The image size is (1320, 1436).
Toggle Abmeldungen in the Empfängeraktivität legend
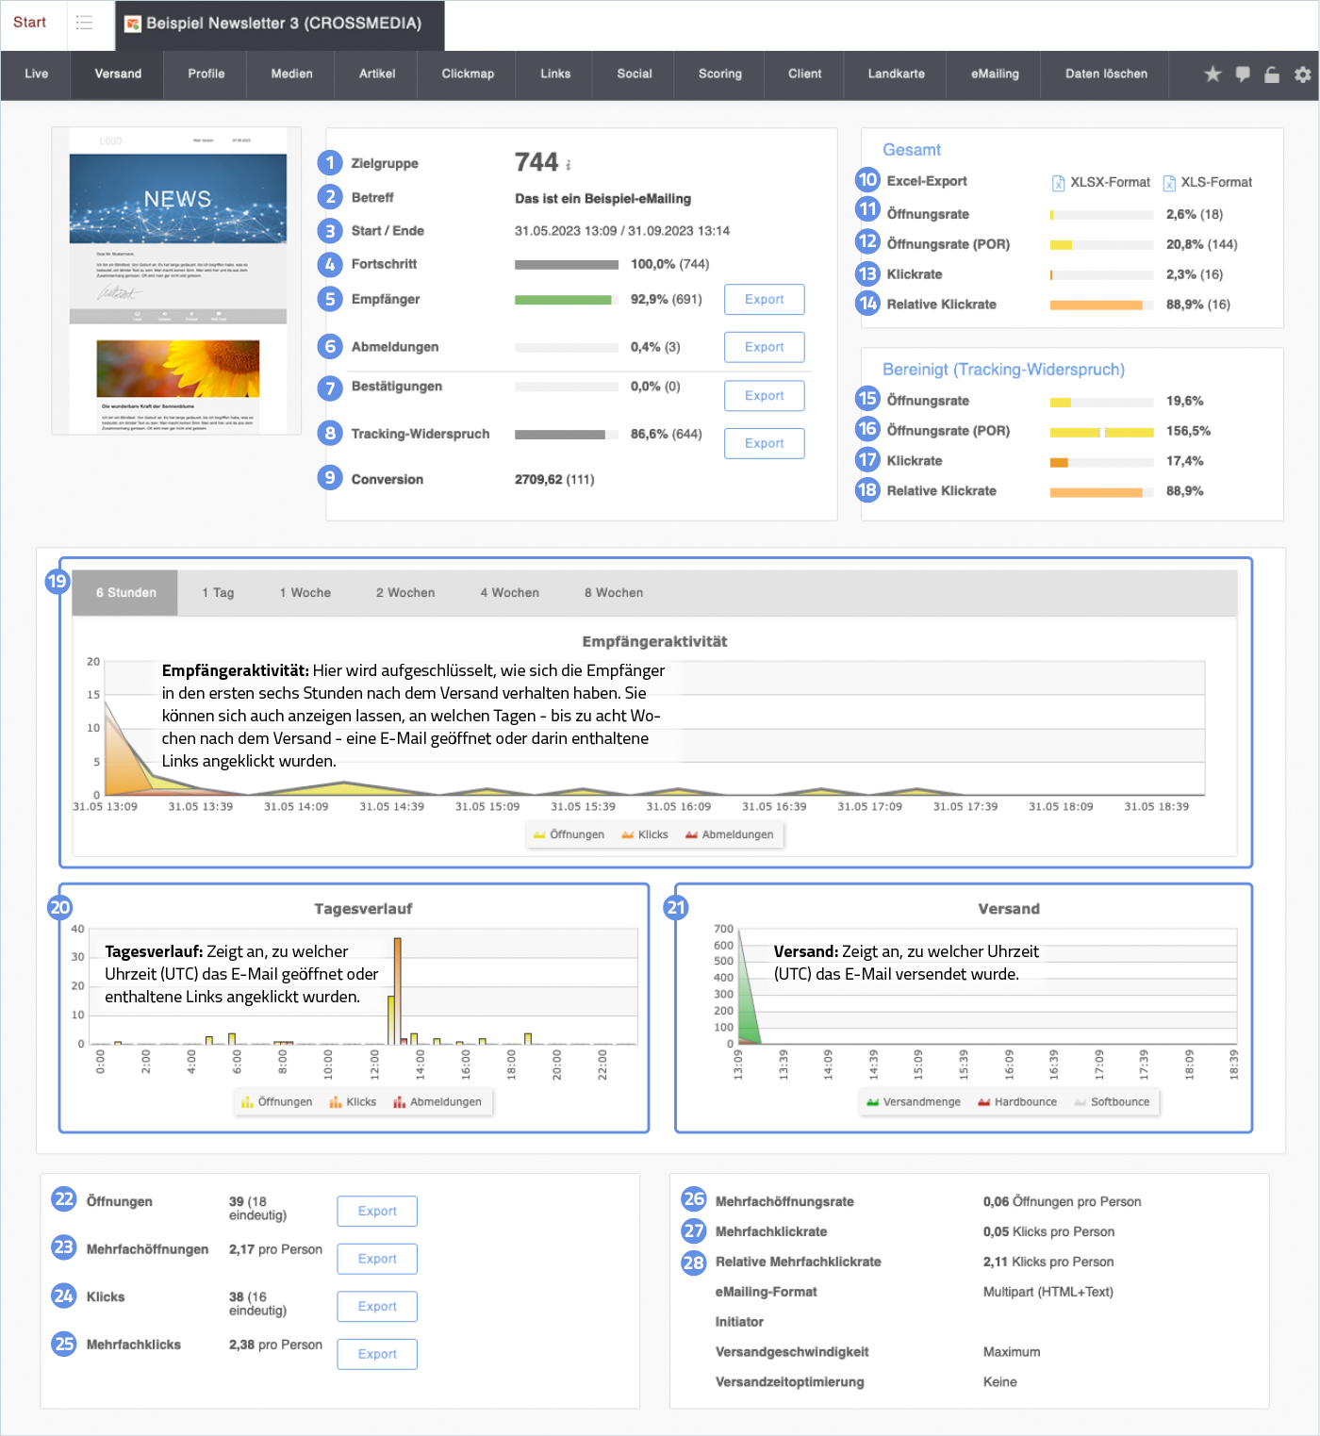[730, 834]
